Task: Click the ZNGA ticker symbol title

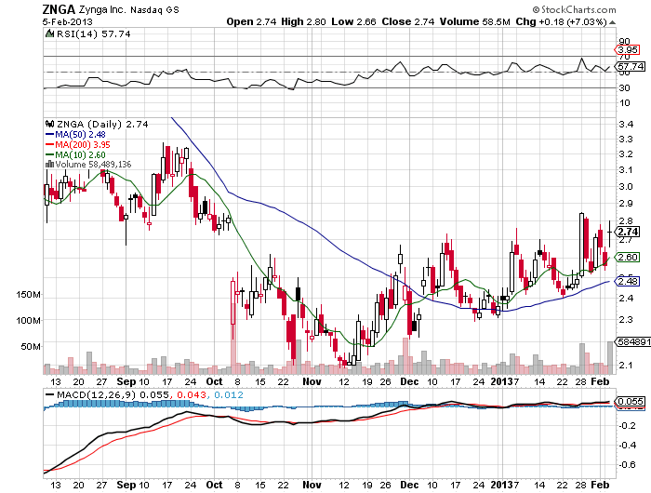Action: pos(59,9)
